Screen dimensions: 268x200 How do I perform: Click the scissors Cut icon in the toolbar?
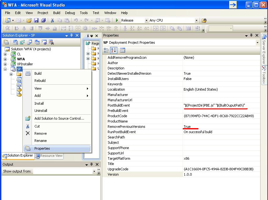coord(52,20)
